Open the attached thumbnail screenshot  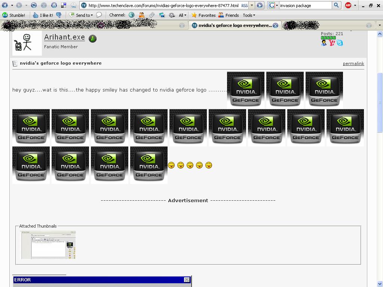coord(48,245)
